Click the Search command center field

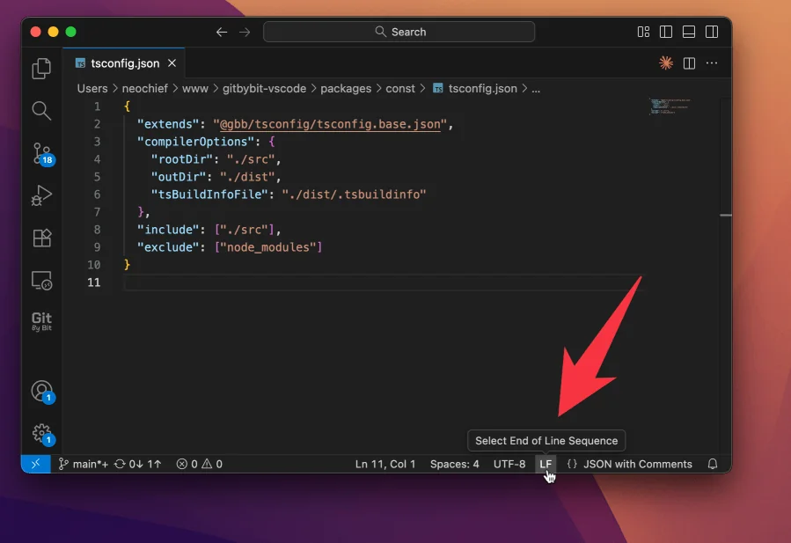tap(399, 32)
